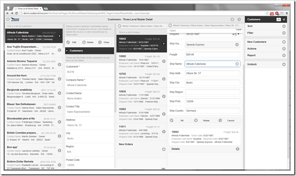296x176 pixels.
Task: Expand Details for order 10643
Action: (205, 149)
